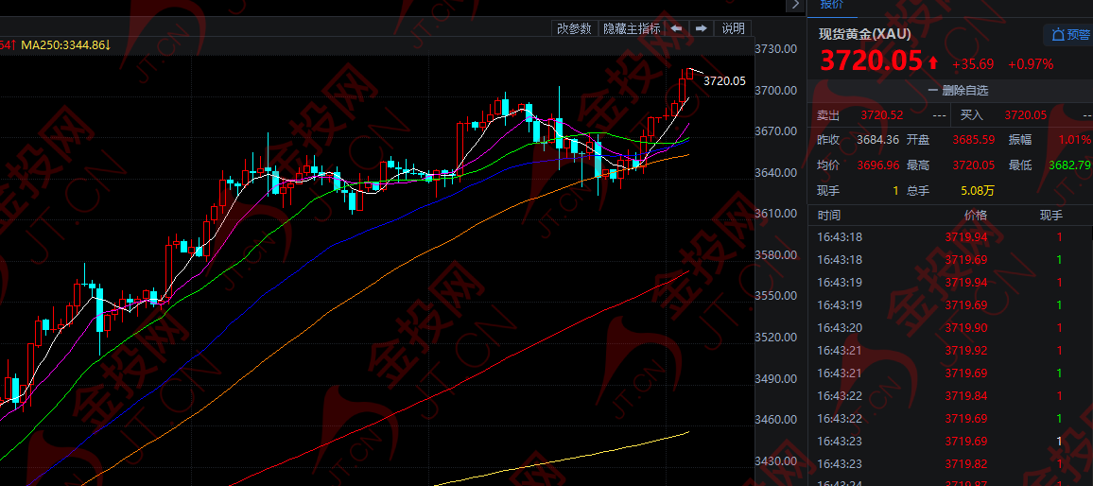
Task: Click 隐藏主指标 to hide main indicator
Action: [632, 28]
